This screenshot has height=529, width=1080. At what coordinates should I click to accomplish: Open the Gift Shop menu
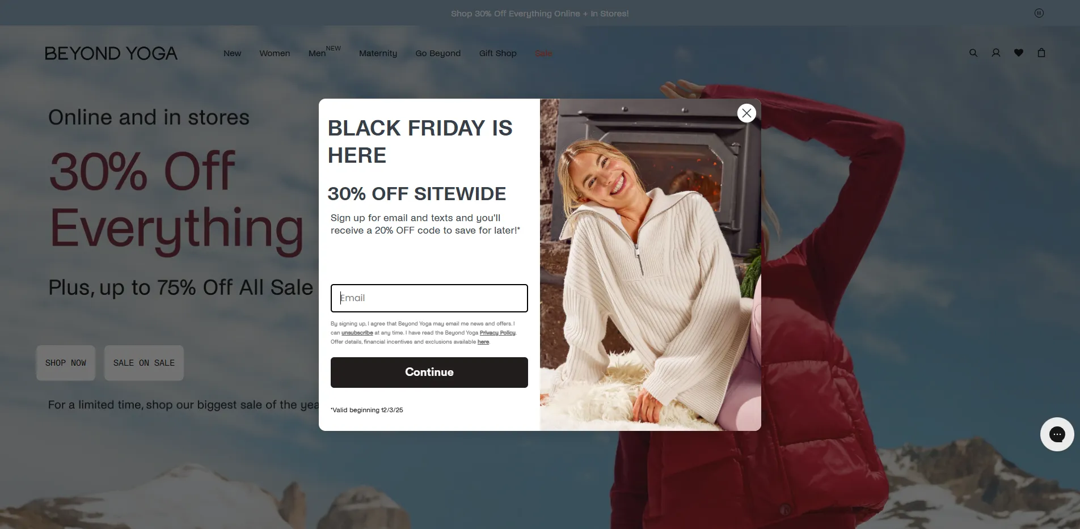497,53
